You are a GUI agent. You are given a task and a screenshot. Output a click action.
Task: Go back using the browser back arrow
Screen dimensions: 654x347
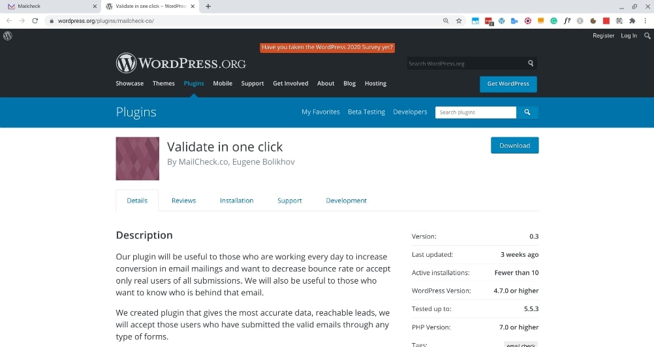click(x=9, y=20)
